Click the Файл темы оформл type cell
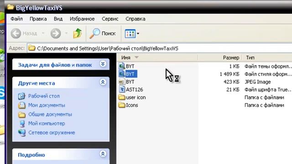 pyautogui.click(x=268, y=66)
